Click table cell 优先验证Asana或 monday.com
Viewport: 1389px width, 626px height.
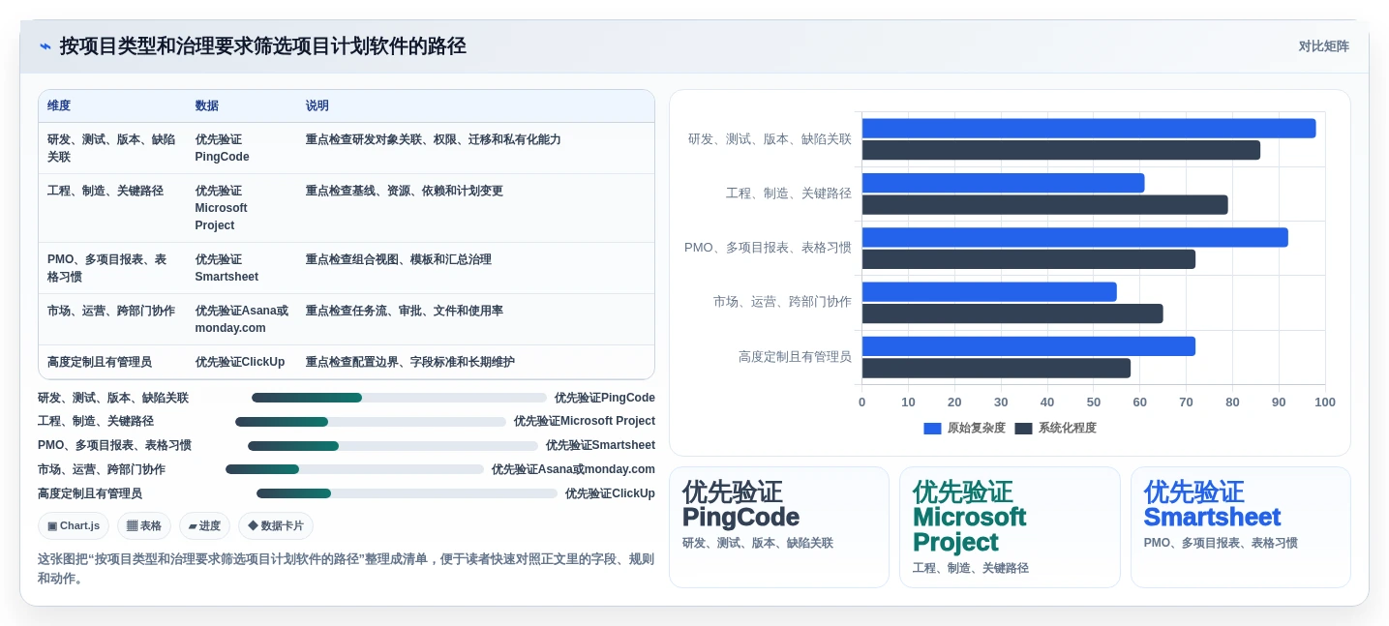(241, 319)
